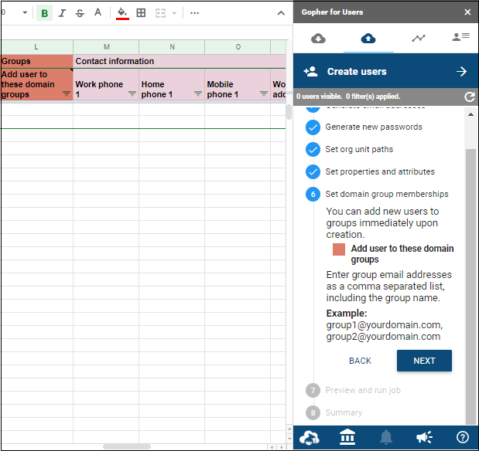Click the Generate new passwords checkmark

313,127
